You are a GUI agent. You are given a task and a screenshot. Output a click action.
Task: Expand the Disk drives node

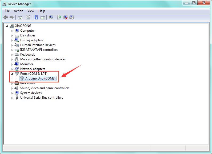(12, 36)
